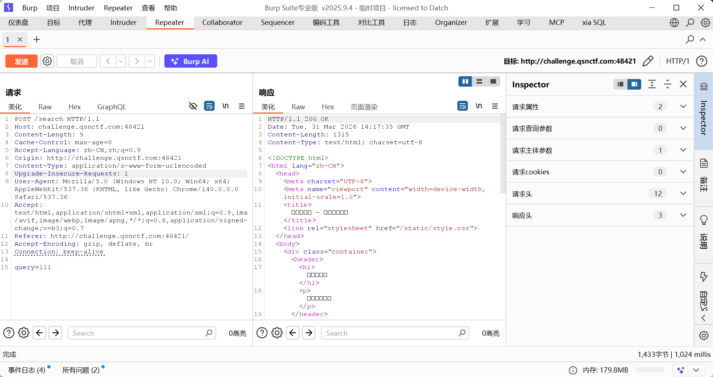The image size is (713, 377).
Task: Expand the 响应头 section in Inspector
Action: point(683,215)
